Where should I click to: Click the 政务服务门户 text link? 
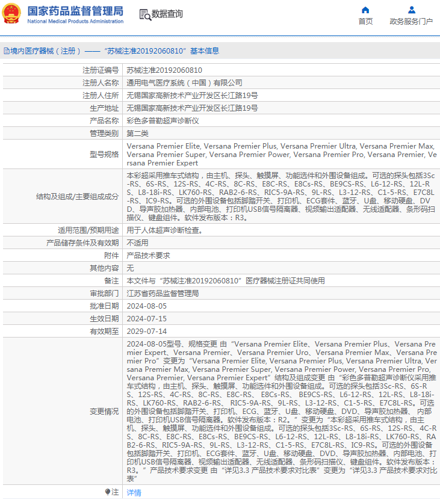411,21
